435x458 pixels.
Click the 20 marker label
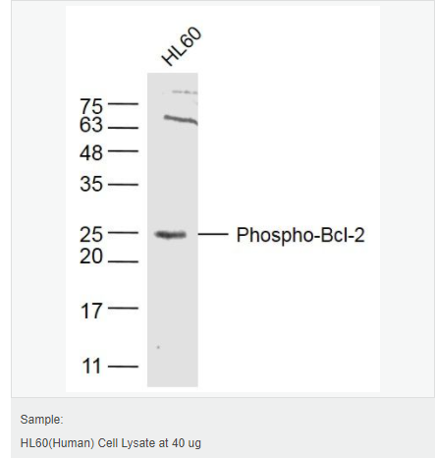pos(91,257)
